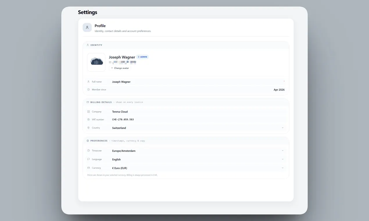The width and height of the screenshot is (369, 221).
Task: Click the speech bubble icon beside Language
Action: [x=89, y=159]
